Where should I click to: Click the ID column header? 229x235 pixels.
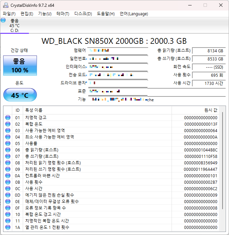point(18,110)
